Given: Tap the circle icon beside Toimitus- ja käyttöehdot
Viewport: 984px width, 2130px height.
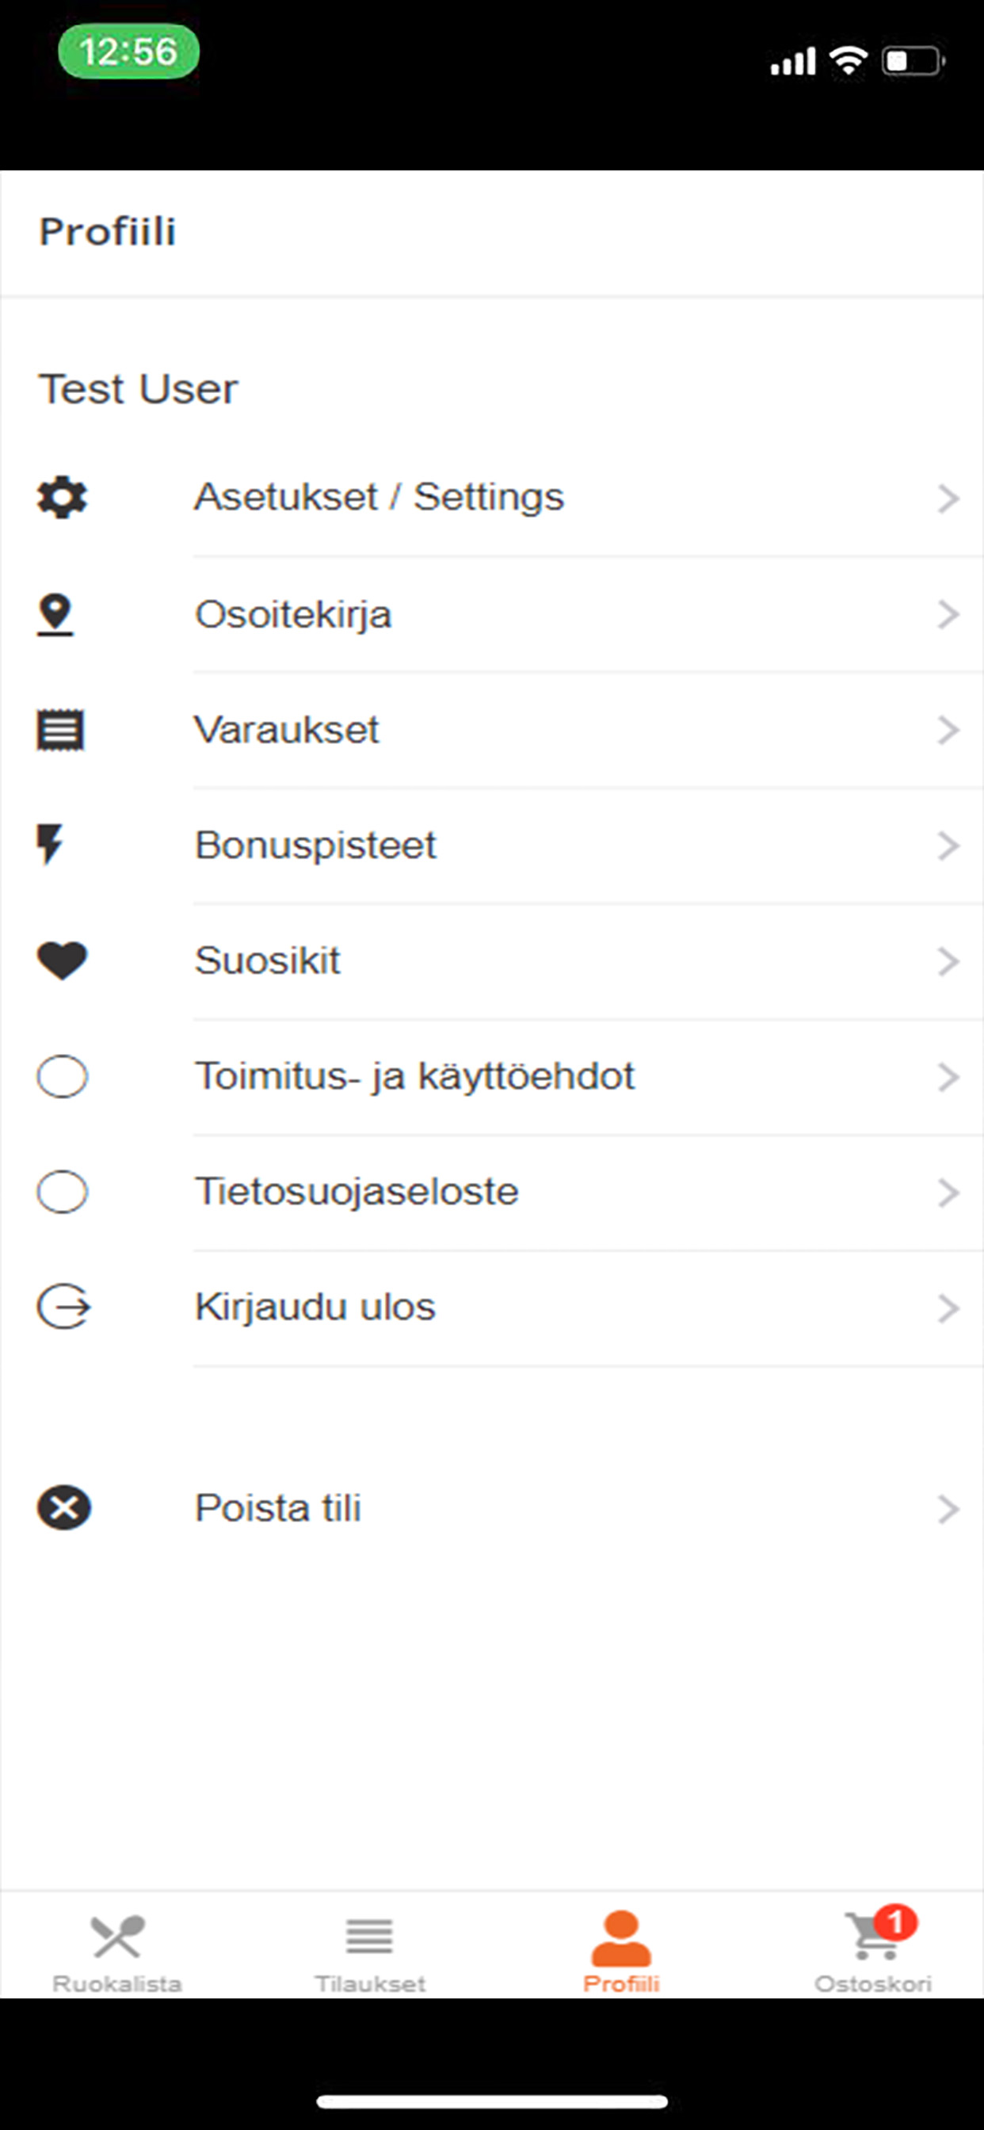Looking at the screenshot, I should 62,1077.
